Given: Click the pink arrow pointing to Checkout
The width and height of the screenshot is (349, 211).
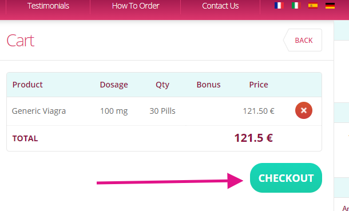Looking at the screenshot, I should pyautogui.click(x=170, y=181).
